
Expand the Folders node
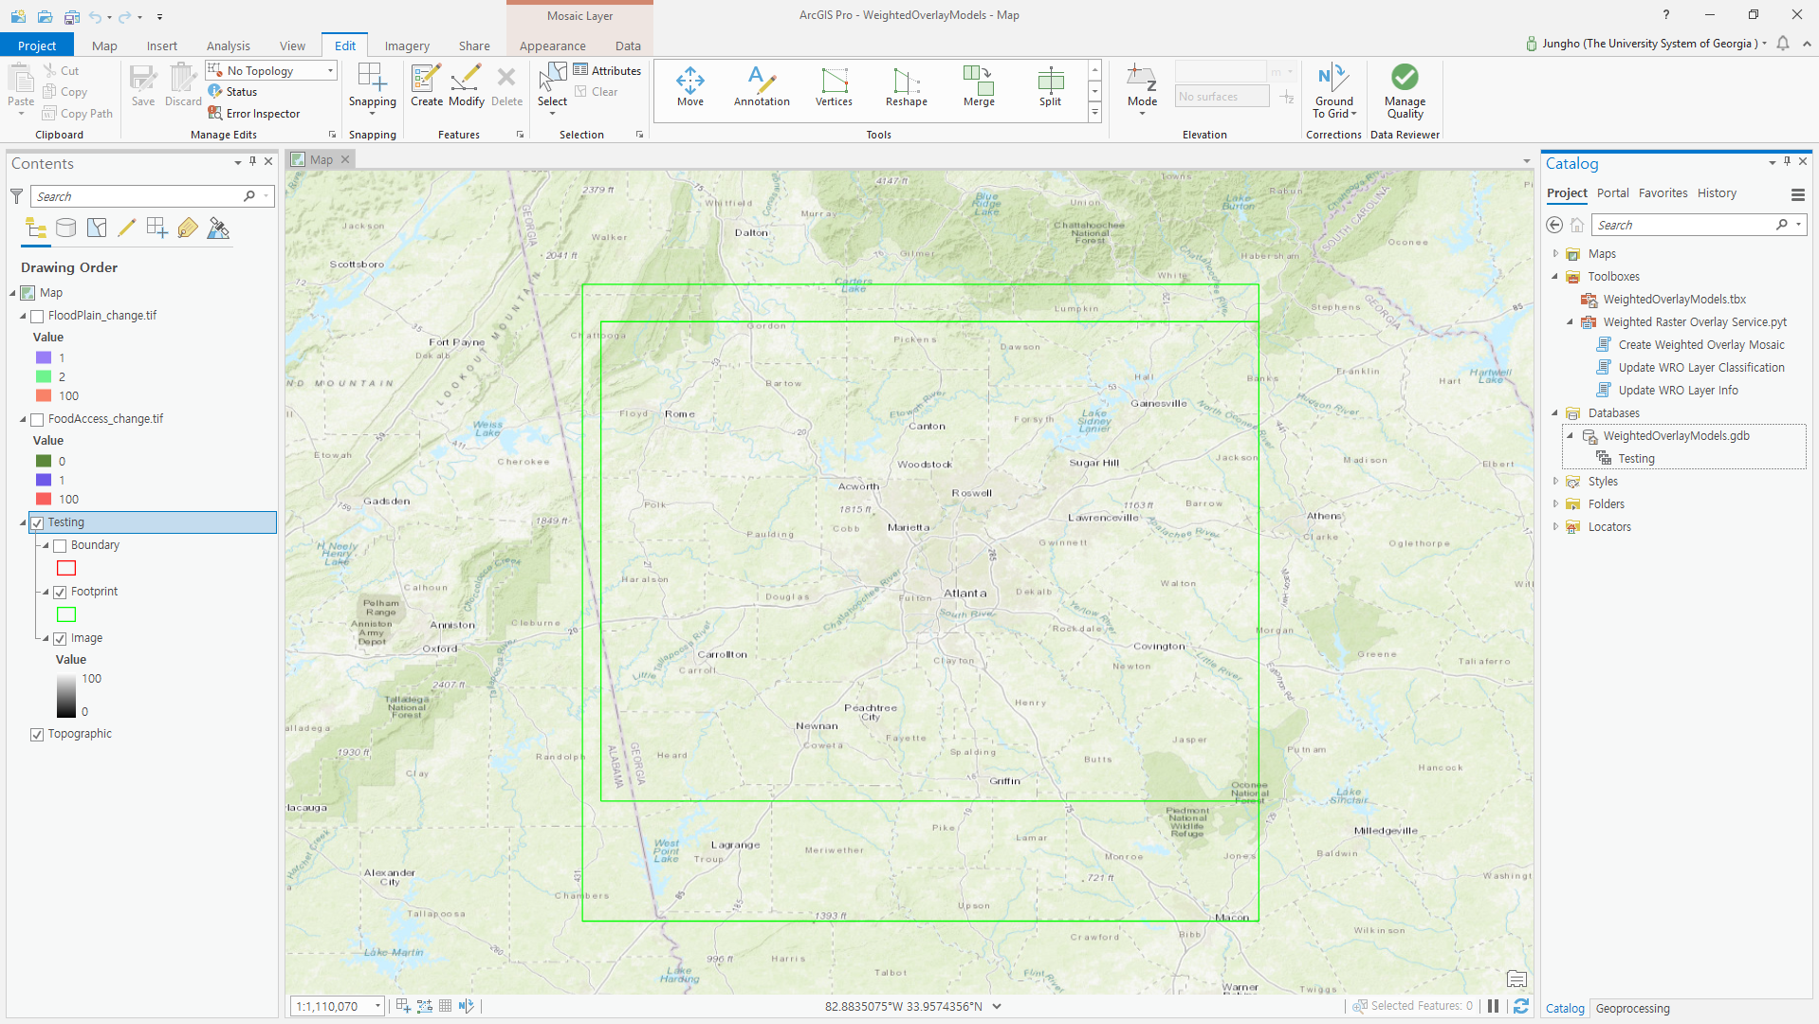[1555, 504]
